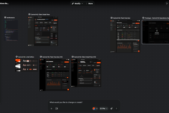
Task: Click the prototype play-circle icon beside Prototype label
Action: 143,18
